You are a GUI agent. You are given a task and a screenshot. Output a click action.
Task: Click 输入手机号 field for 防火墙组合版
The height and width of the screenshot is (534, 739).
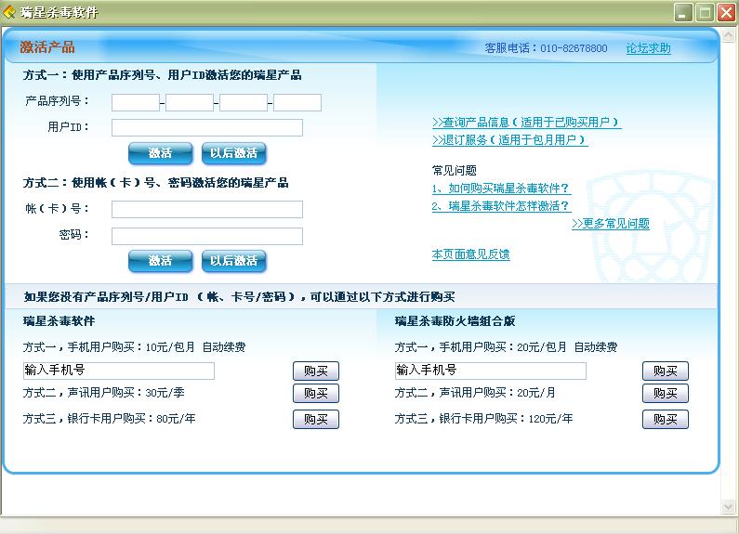pyautogui.click(x=491, y=371)
